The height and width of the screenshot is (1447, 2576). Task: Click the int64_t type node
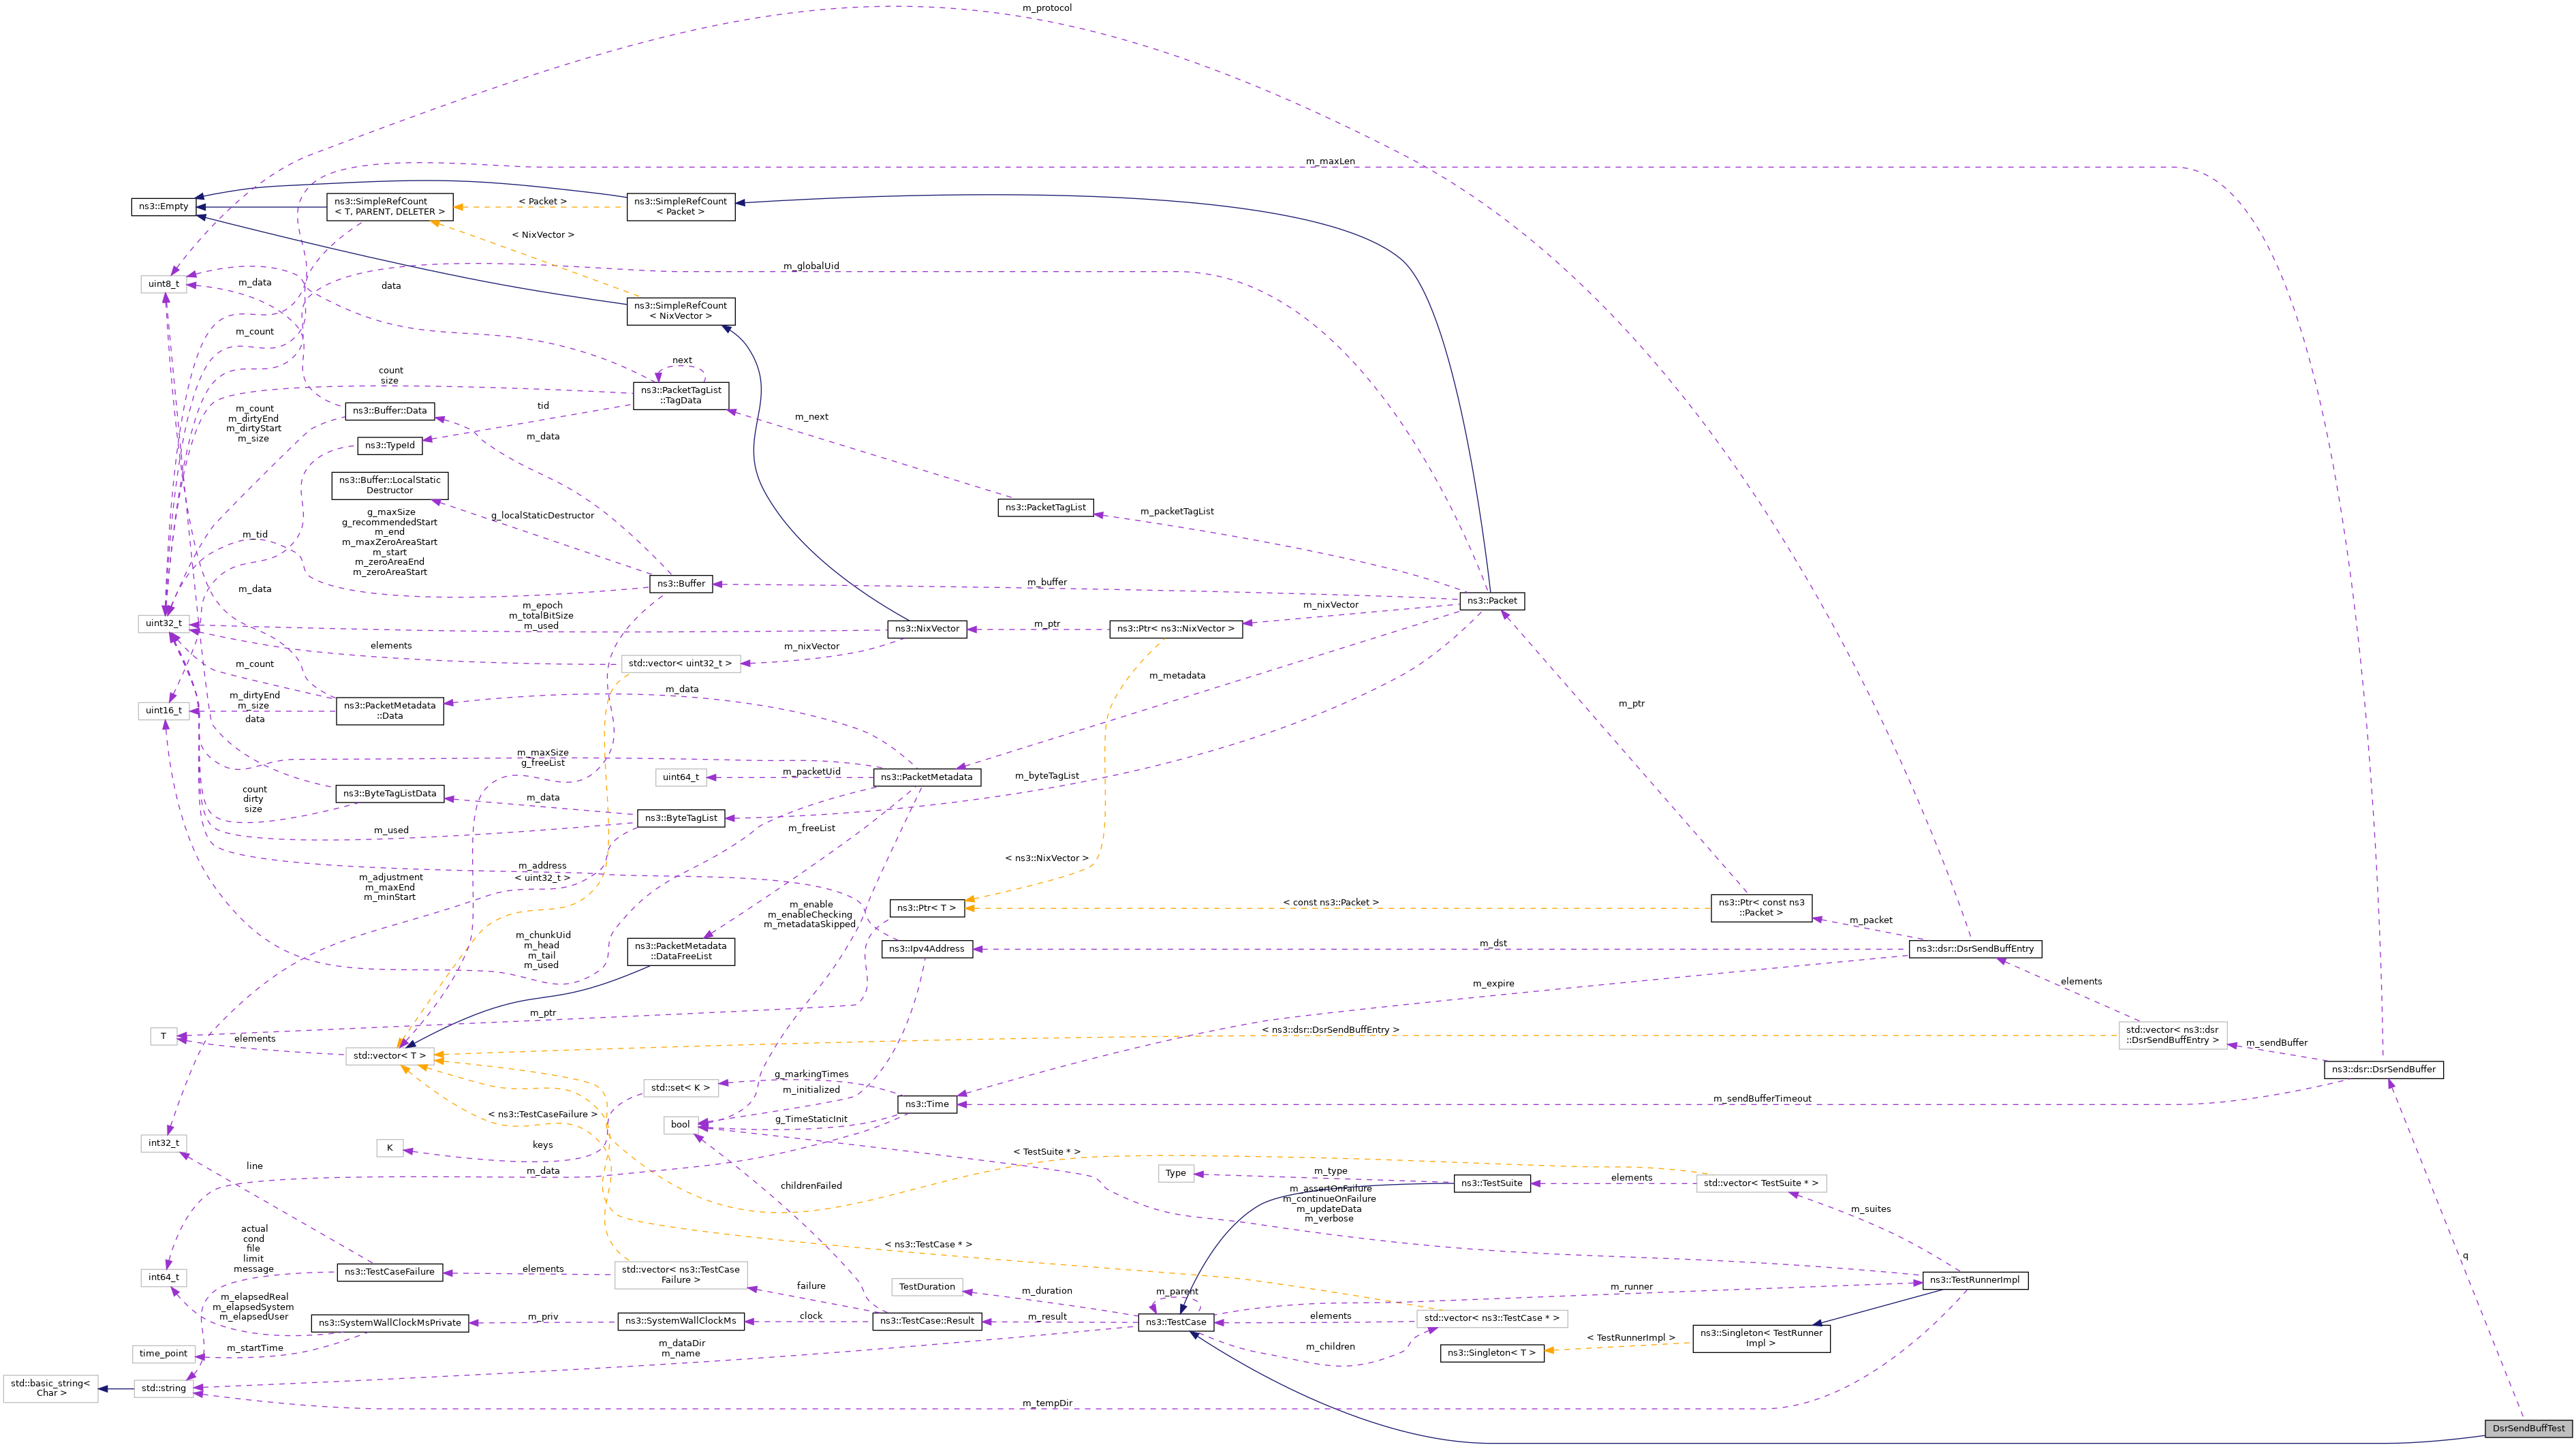pyautogui.click(x=164, y=1278)
